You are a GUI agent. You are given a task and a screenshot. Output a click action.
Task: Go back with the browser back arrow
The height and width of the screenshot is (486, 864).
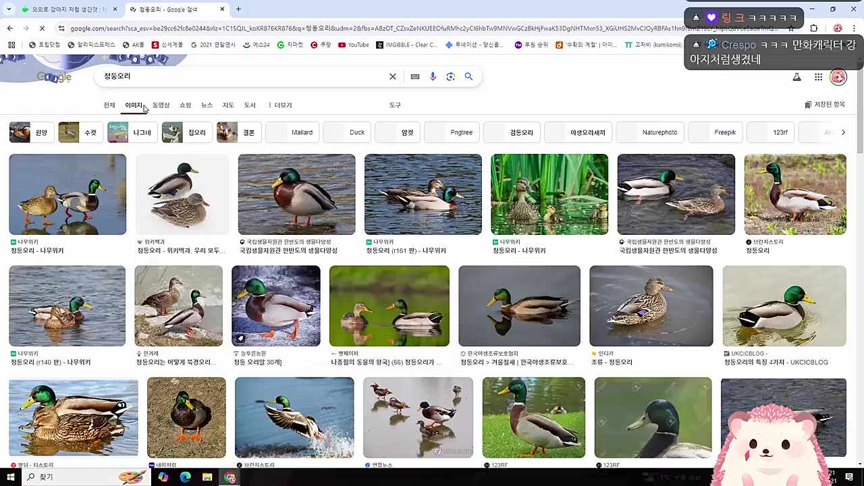(x=10, y=28)
